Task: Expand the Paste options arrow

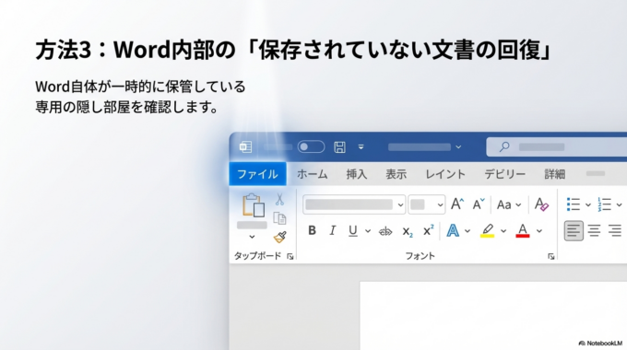Action: [252, 237]
